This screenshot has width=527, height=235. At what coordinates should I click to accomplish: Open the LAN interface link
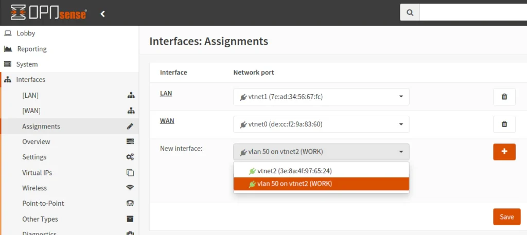tap(166, 93)
